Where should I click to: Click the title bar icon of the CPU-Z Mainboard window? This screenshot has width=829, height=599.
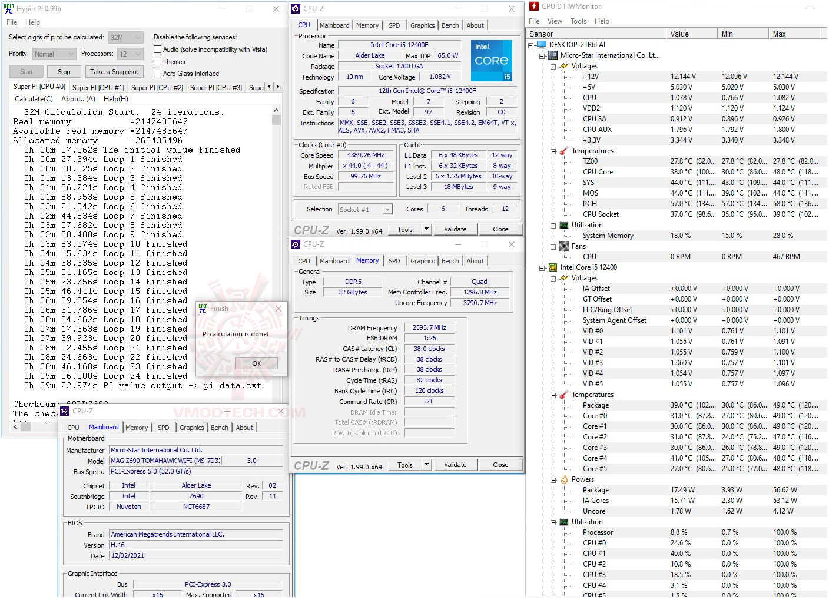pos(65,411)
